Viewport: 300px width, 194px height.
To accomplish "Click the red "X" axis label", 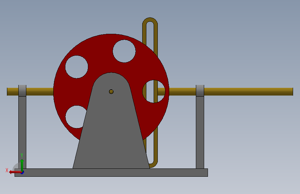I will pyautogui.click(x=7, y=170).
